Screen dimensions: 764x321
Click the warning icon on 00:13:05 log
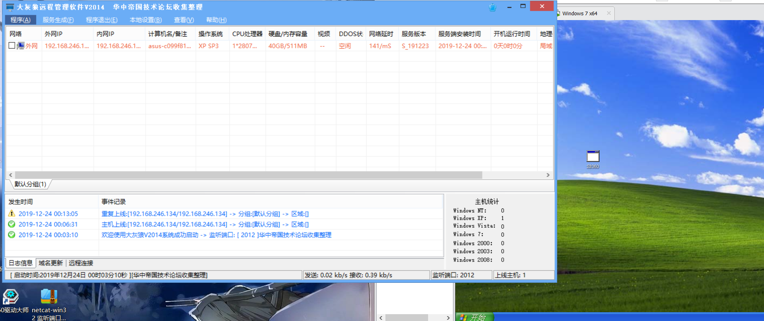[12, 213]
